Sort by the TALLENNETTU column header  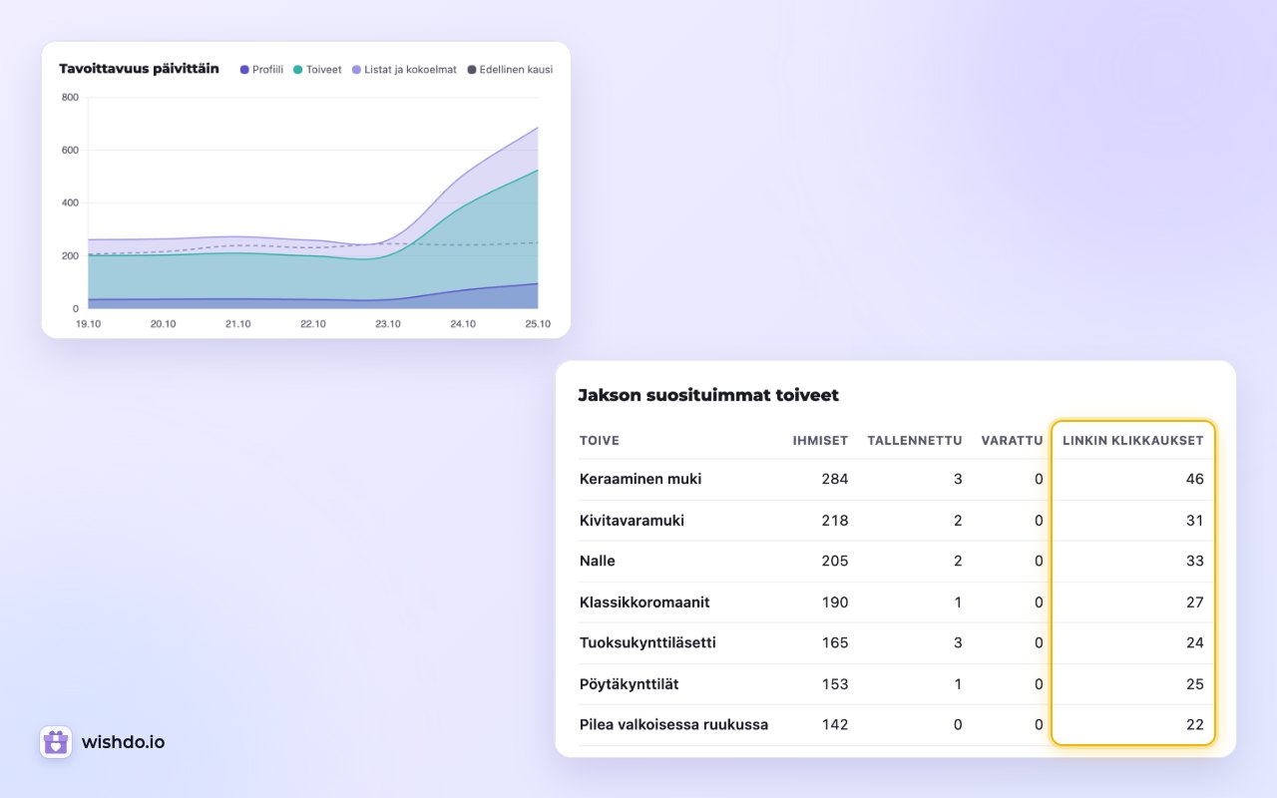915,440
